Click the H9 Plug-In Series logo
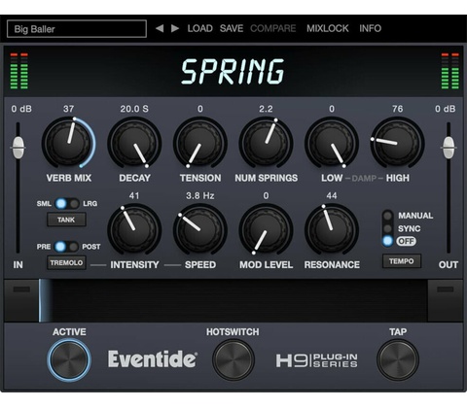 (317, 360)
